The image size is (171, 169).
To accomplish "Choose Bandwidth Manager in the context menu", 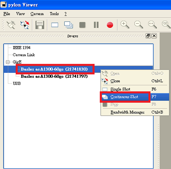I will pyautogui.click(x=135, y=112).
